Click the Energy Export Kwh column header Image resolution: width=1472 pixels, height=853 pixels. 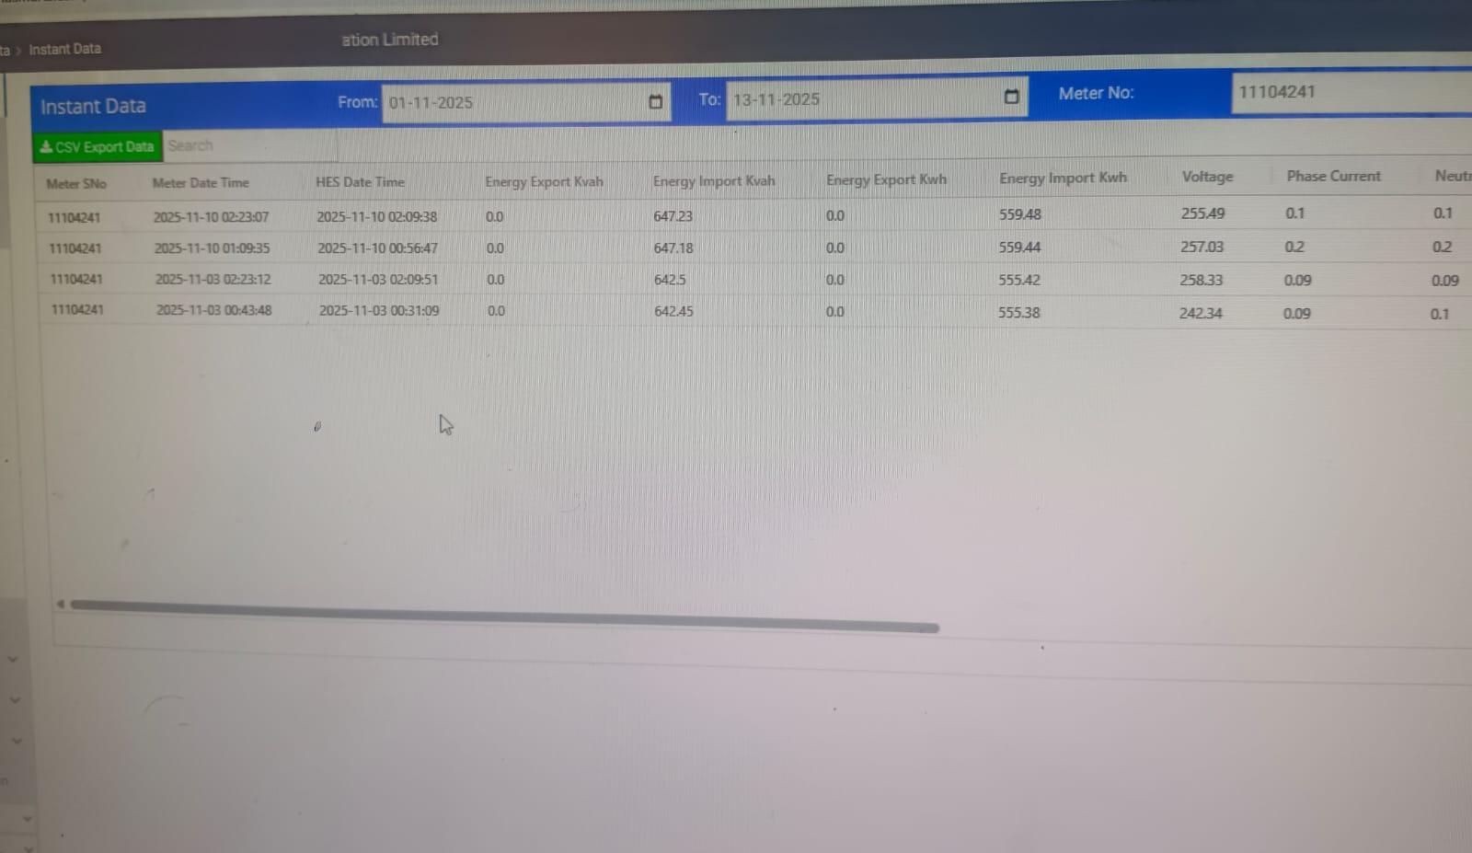tap(886, 179)
